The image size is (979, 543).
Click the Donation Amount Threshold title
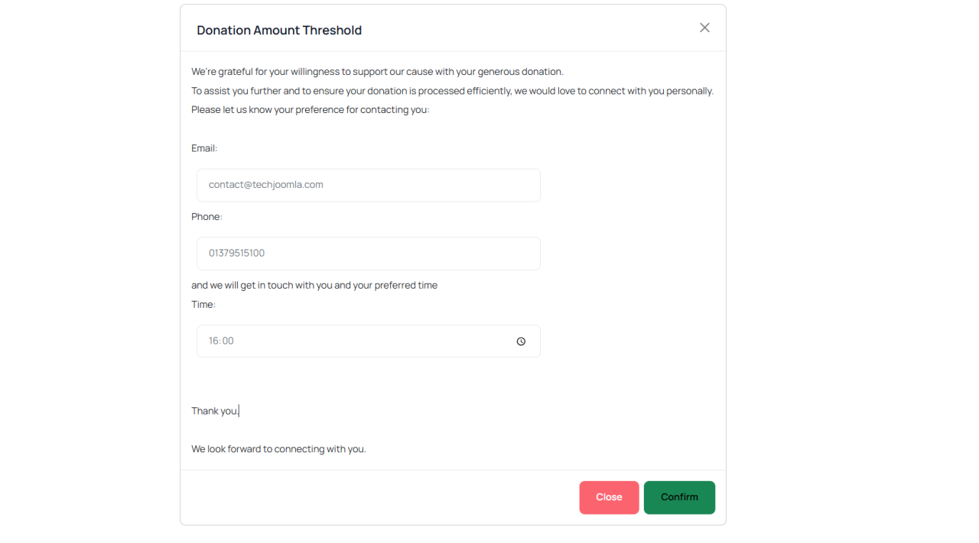pyautogui.click(x=279, y=31)
